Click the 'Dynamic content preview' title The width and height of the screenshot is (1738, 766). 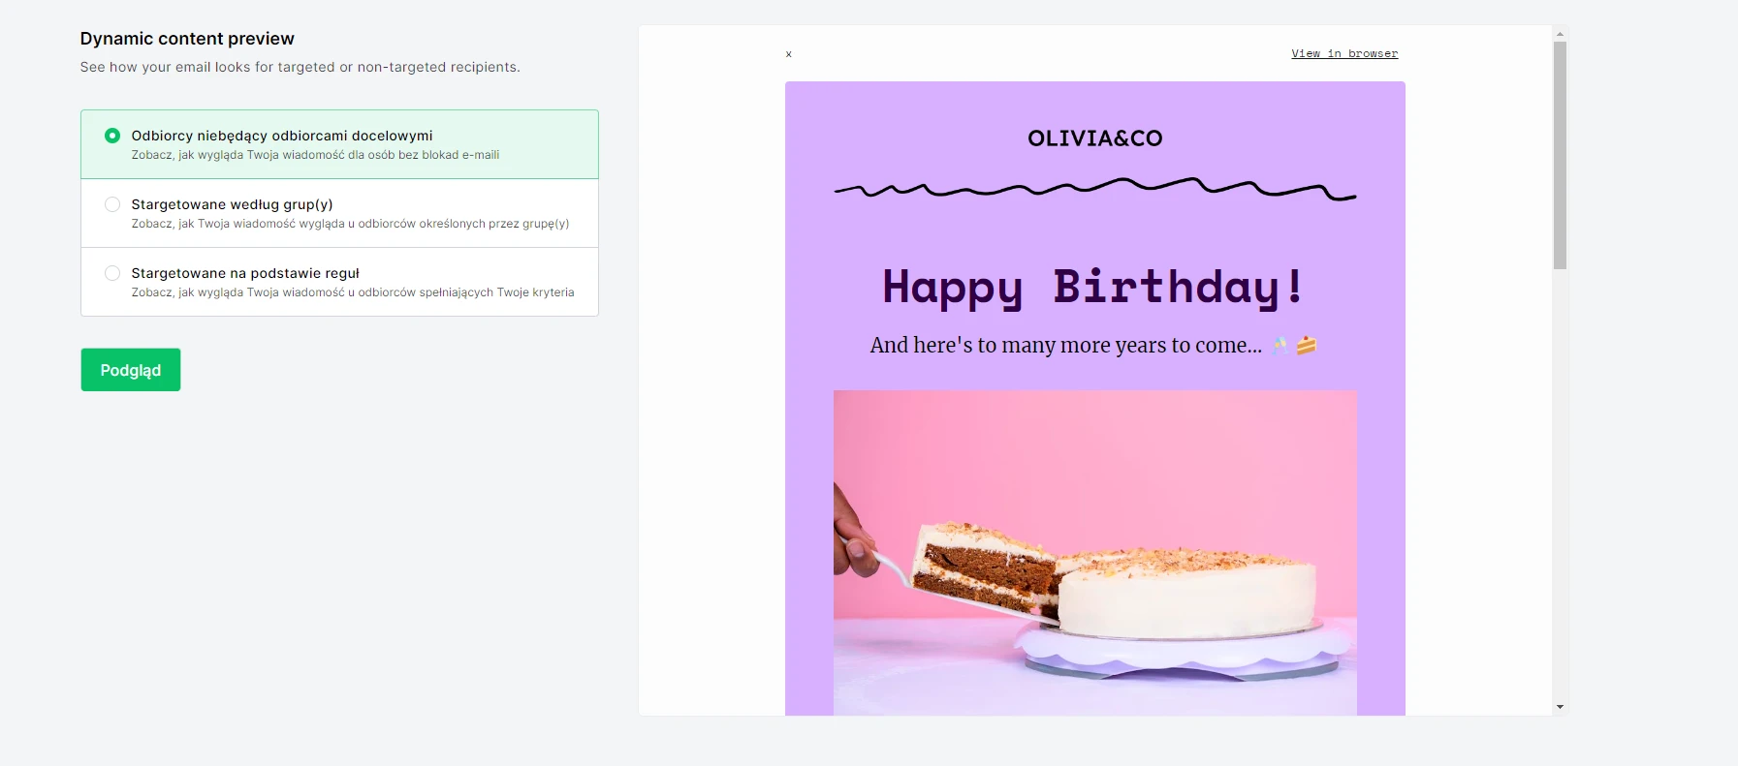tap(187, 39)
